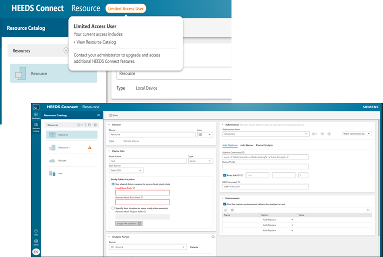Image resolution: width=383 pixels, height=257 pixels.
Task: Click the Remote Host Project Path info icon
Action: [x=145, y=211]
